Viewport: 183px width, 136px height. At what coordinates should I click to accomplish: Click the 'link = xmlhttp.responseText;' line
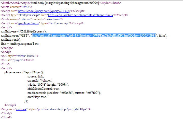pos(20,44)
